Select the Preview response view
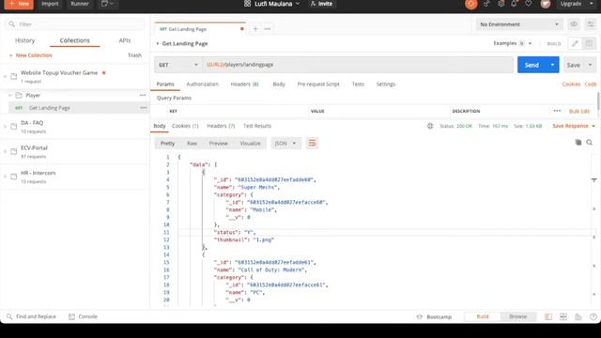601x338 pixels. pos(219,144)
